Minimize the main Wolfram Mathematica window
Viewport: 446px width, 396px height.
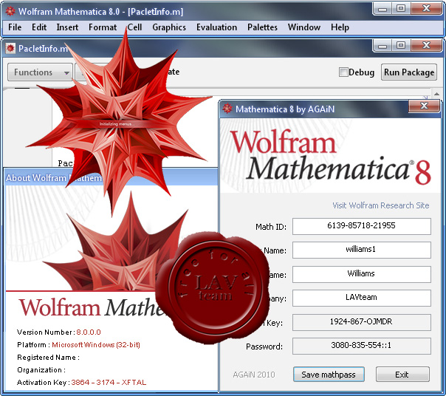pos(382,9)
